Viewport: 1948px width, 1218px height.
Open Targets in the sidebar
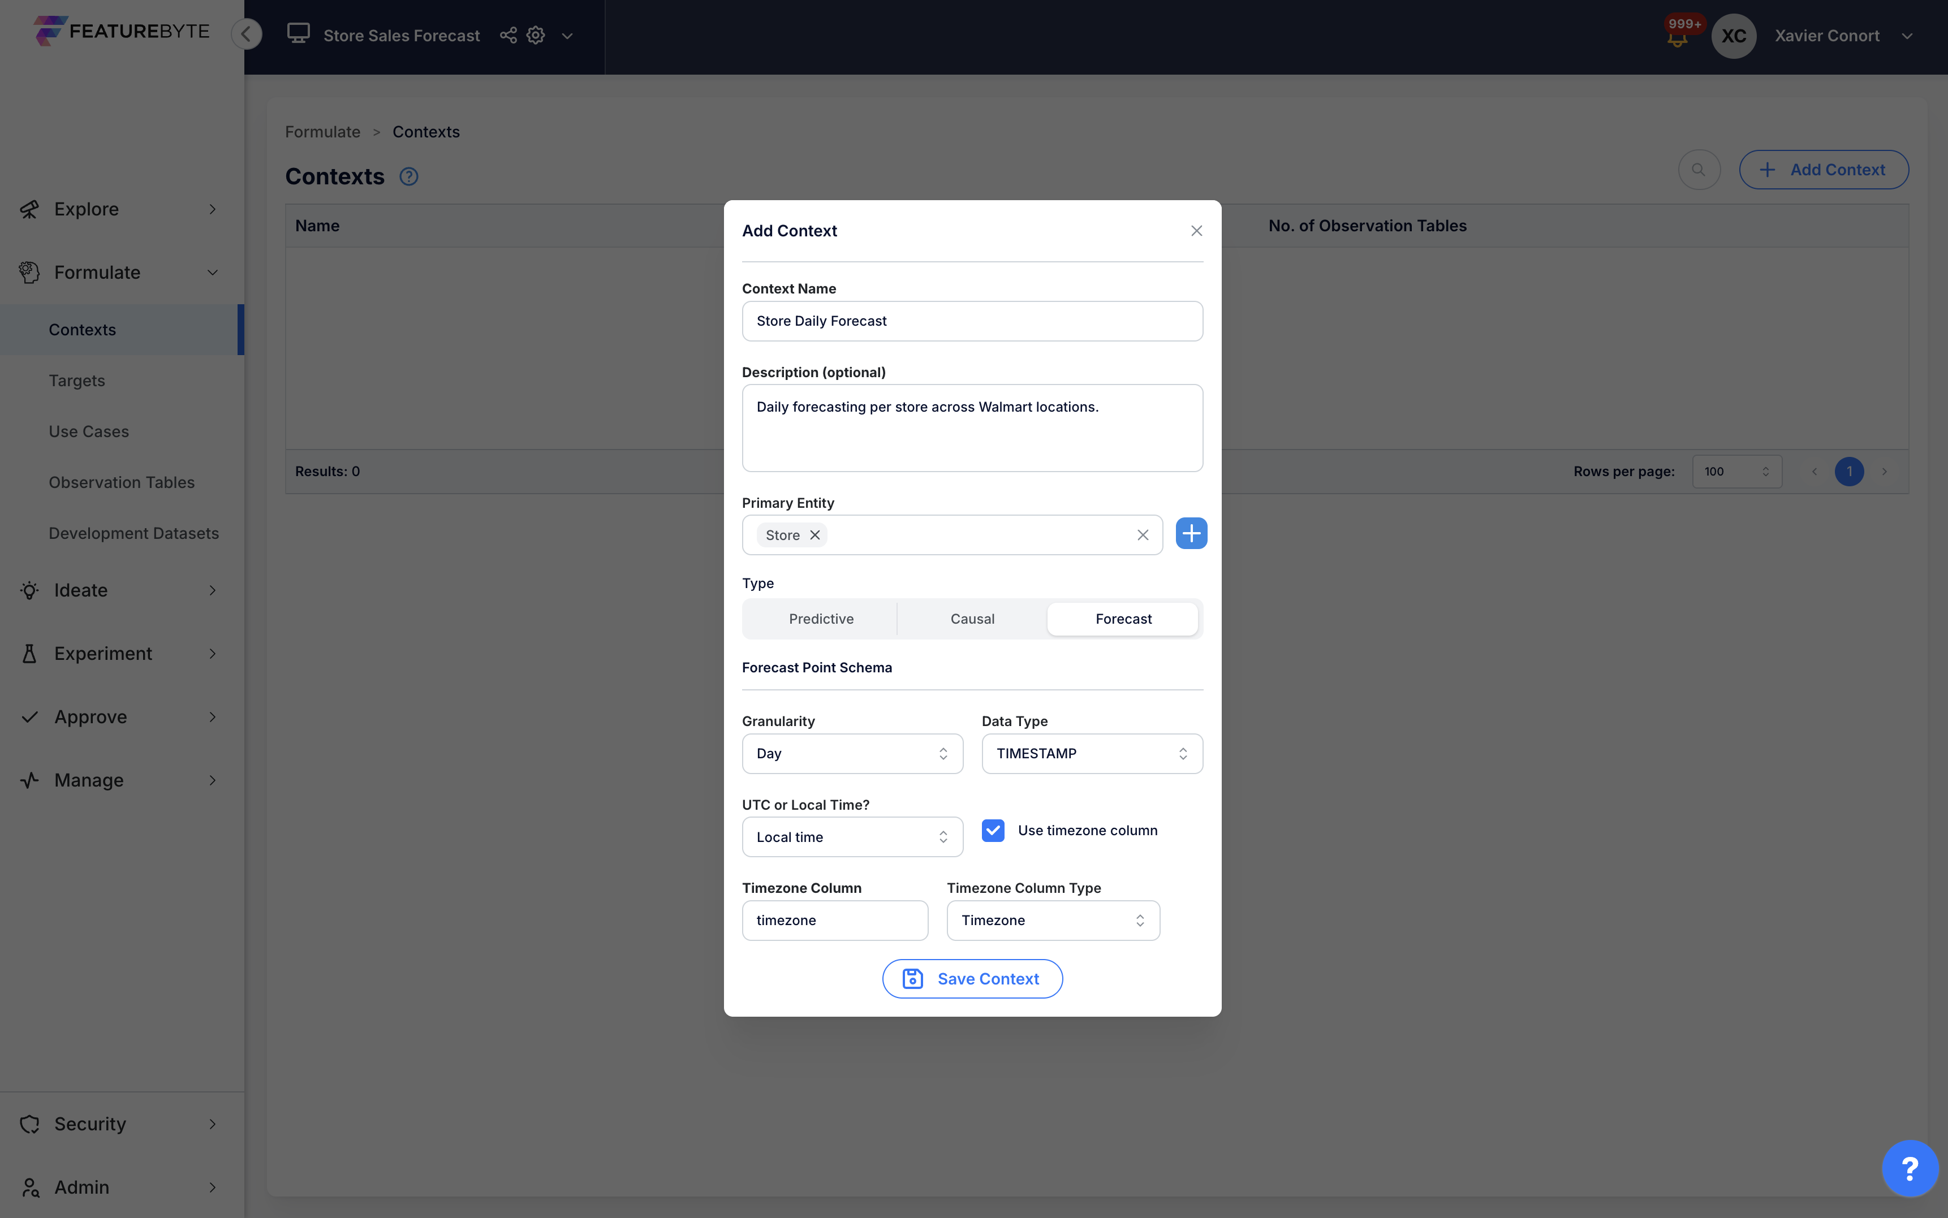pyautogui.click(x=76, y=380)
